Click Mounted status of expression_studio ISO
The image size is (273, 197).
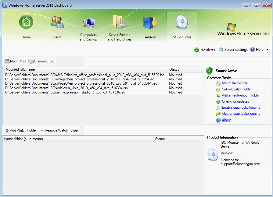pyautogui.click(x=175, y=92)
